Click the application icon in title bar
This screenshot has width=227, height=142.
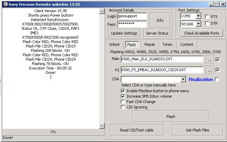tap(5, 4)
